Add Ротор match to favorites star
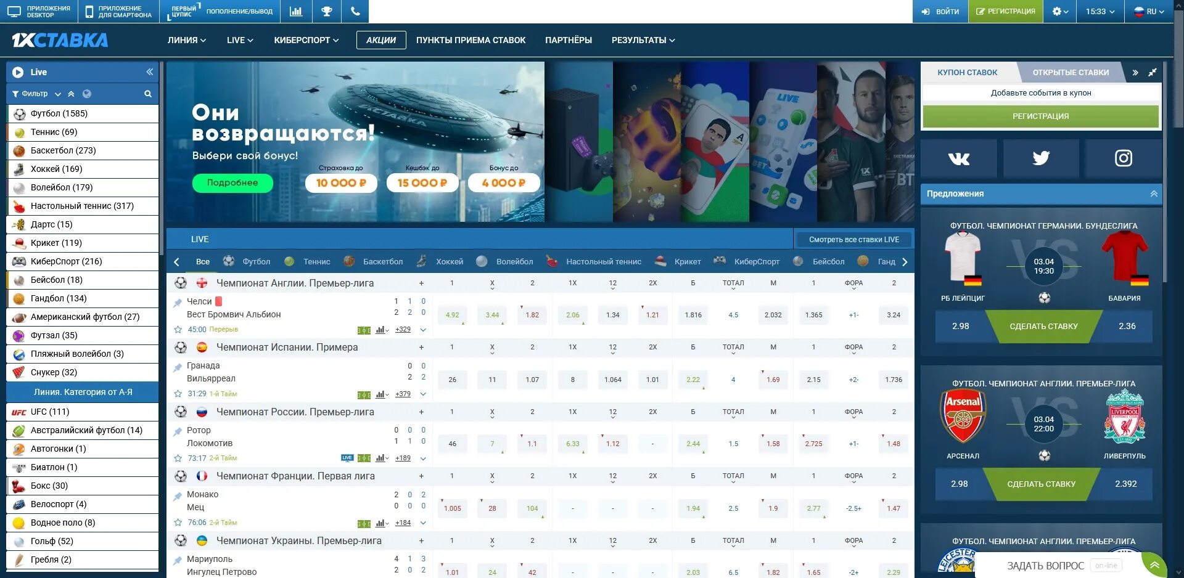This screenshot has width=1184, height=578. click(178, 458)
